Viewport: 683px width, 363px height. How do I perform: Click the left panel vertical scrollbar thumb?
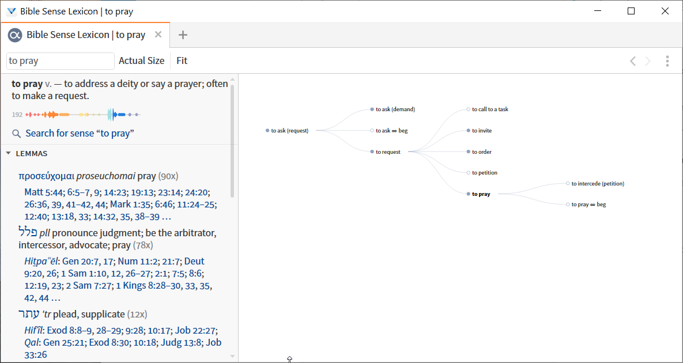click(x=232, y=140)
